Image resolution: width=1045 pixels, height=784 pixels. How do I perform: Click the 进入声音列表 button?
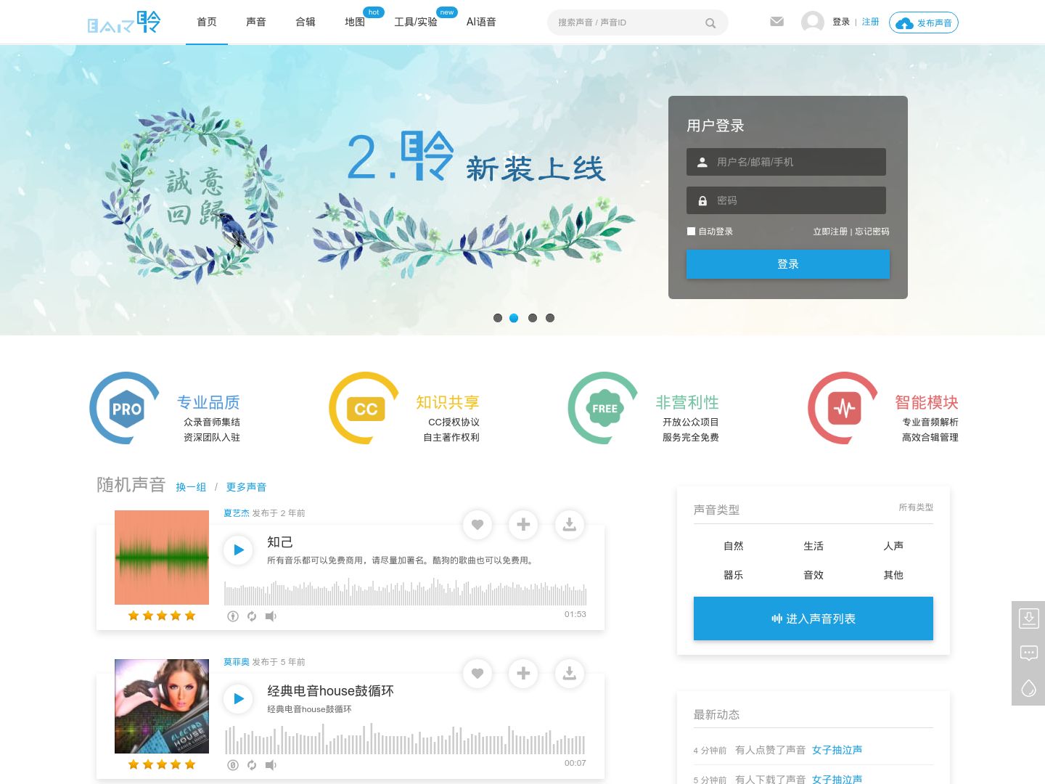tap(814, 618)
